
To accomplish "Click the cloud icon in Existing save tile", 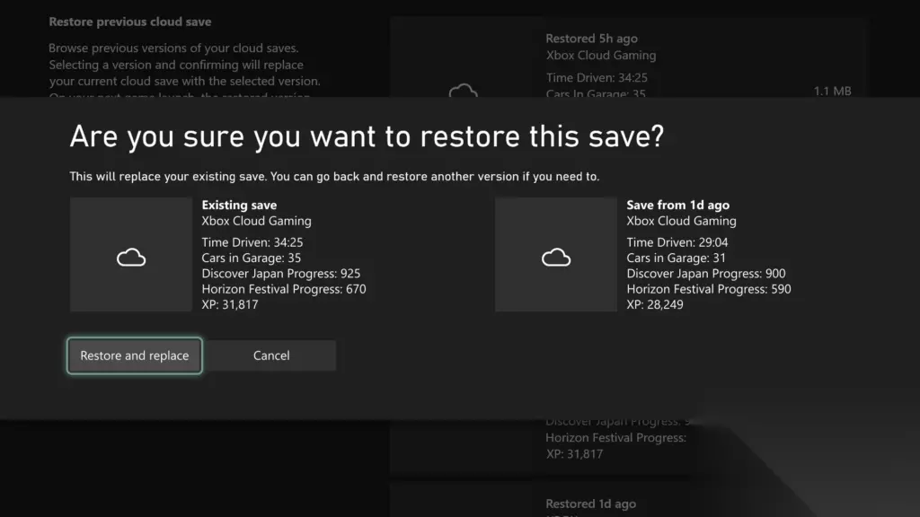I will point(131,258).
